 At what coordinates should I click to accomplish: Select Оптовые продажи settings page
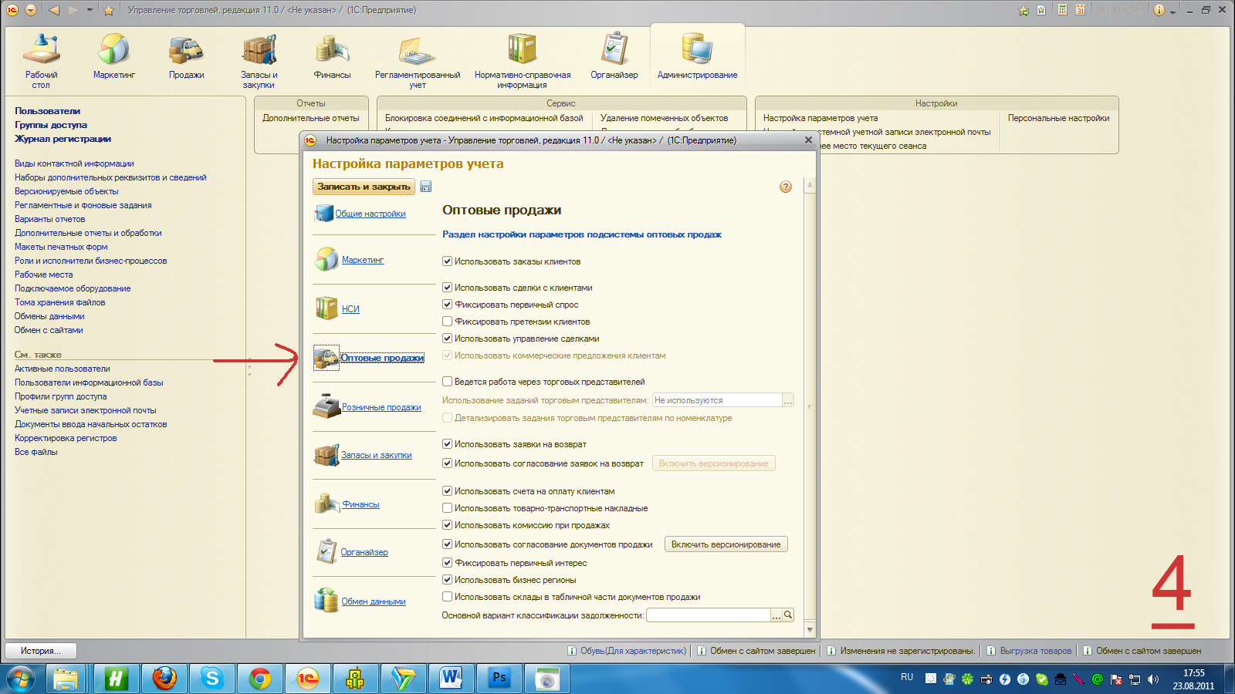coord(382,358)
